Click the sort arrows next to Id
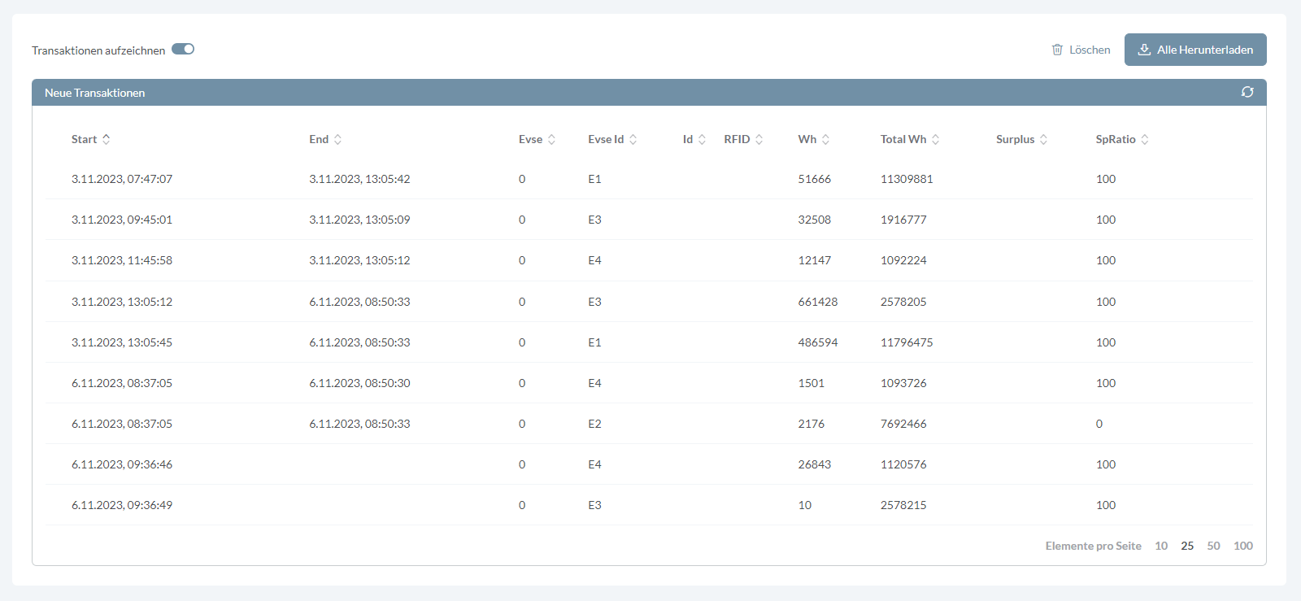Screen dimensions: 1301x601 tap(703, 139)
